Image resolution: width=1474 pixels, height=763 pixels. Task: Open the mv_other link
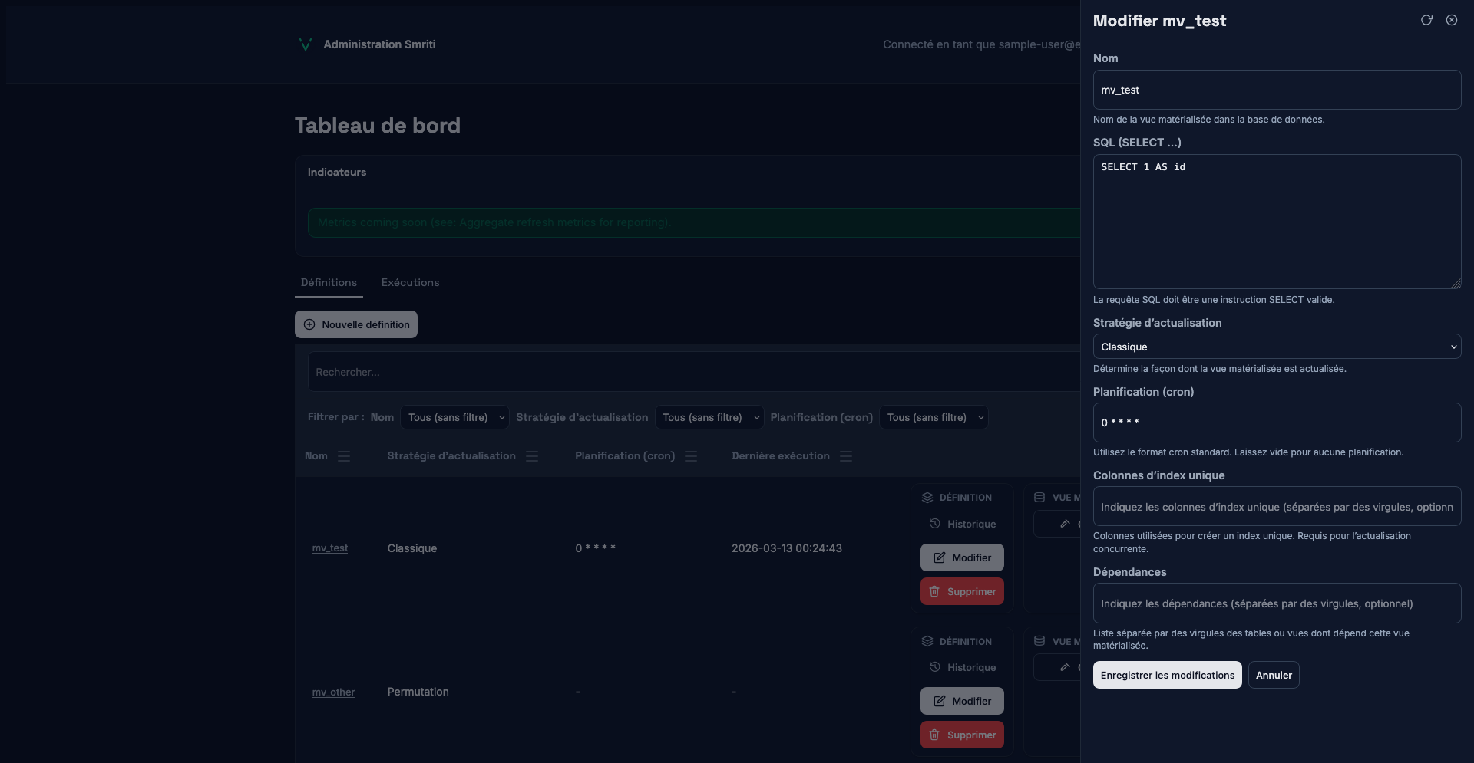(x=333, y=692)
